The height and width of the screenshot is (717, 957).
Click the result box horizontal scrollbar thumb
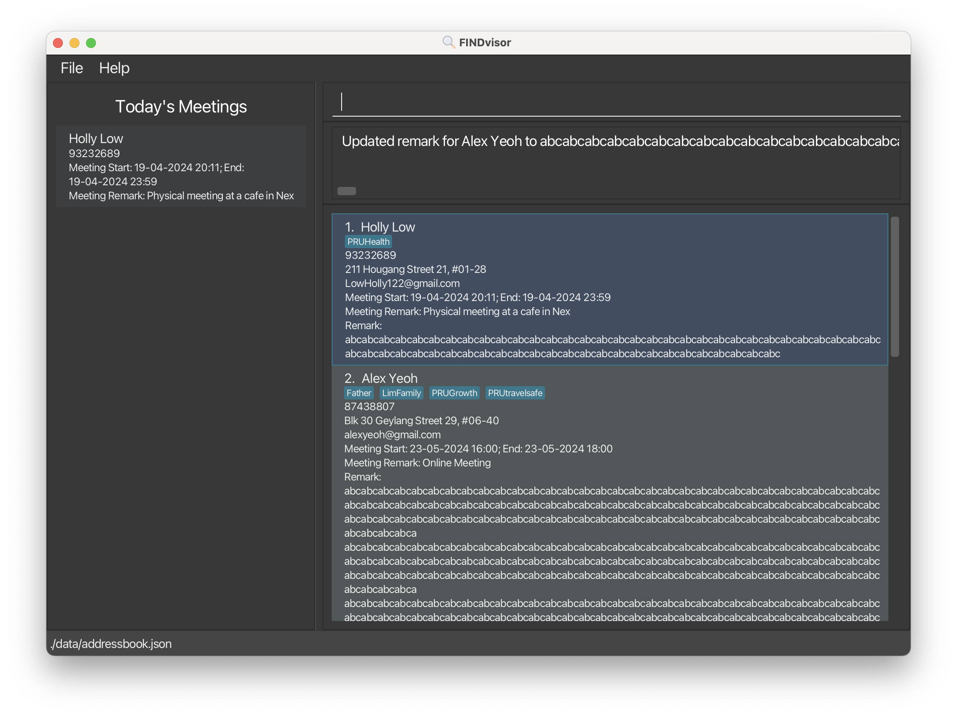[x=347, y=191]
